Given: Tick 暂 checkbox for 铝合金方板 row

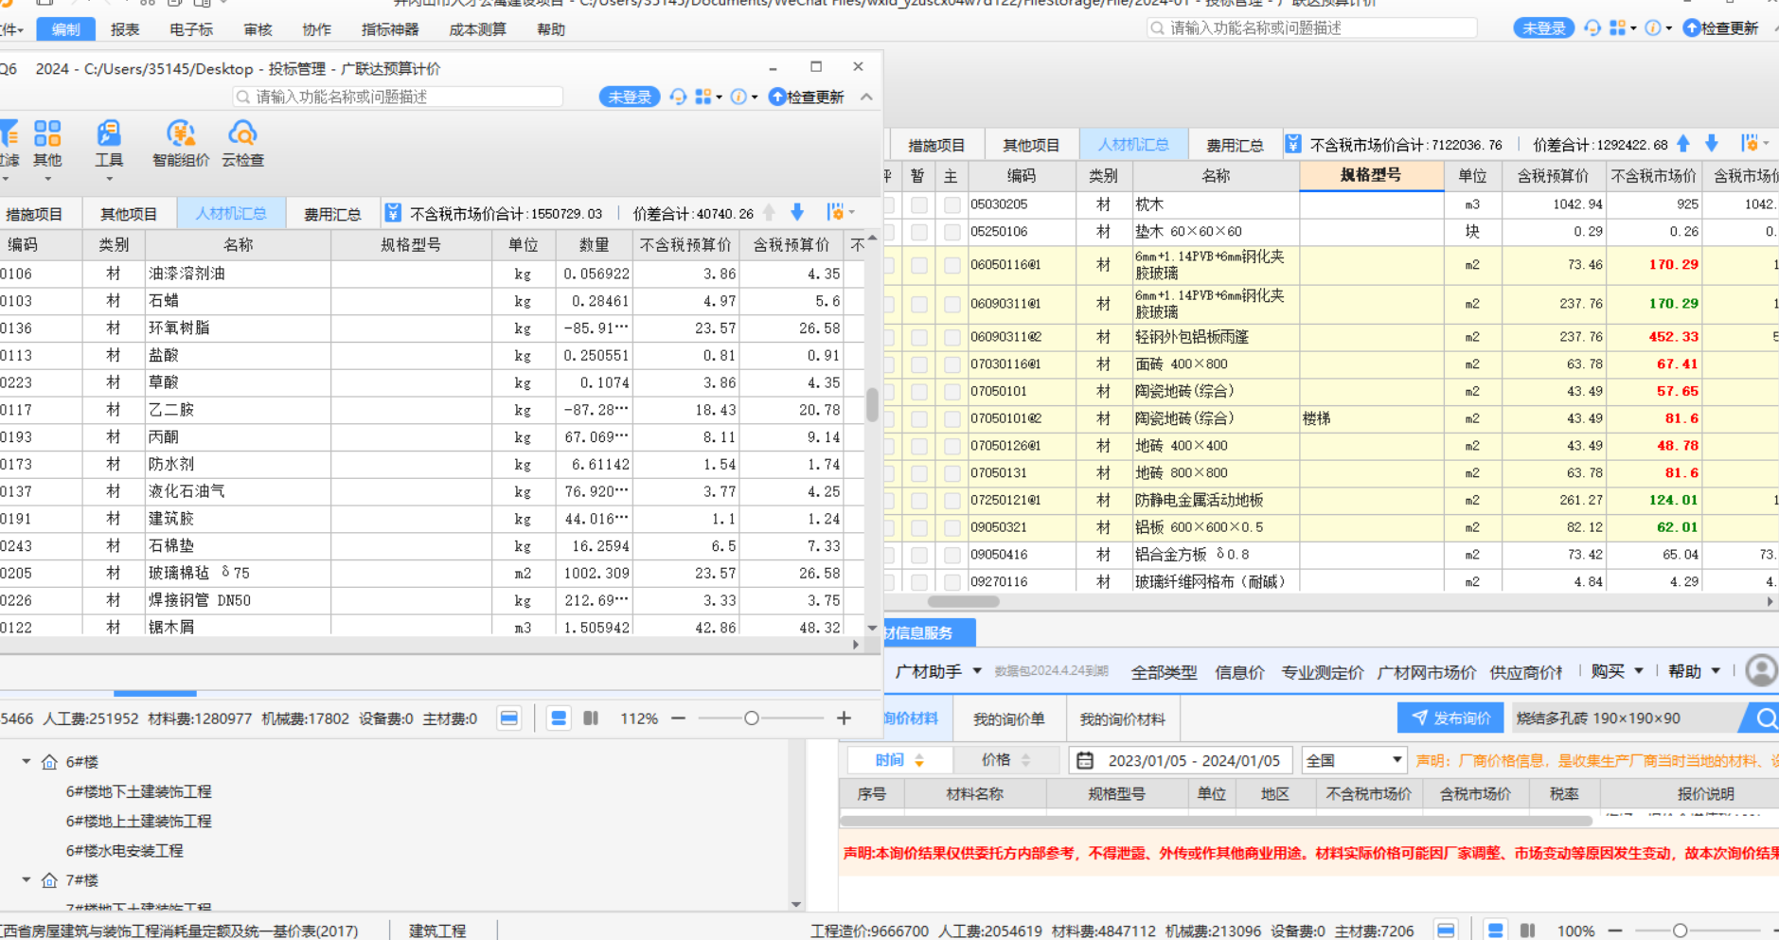Looking at the screenshot, I should tap(919, 555).
